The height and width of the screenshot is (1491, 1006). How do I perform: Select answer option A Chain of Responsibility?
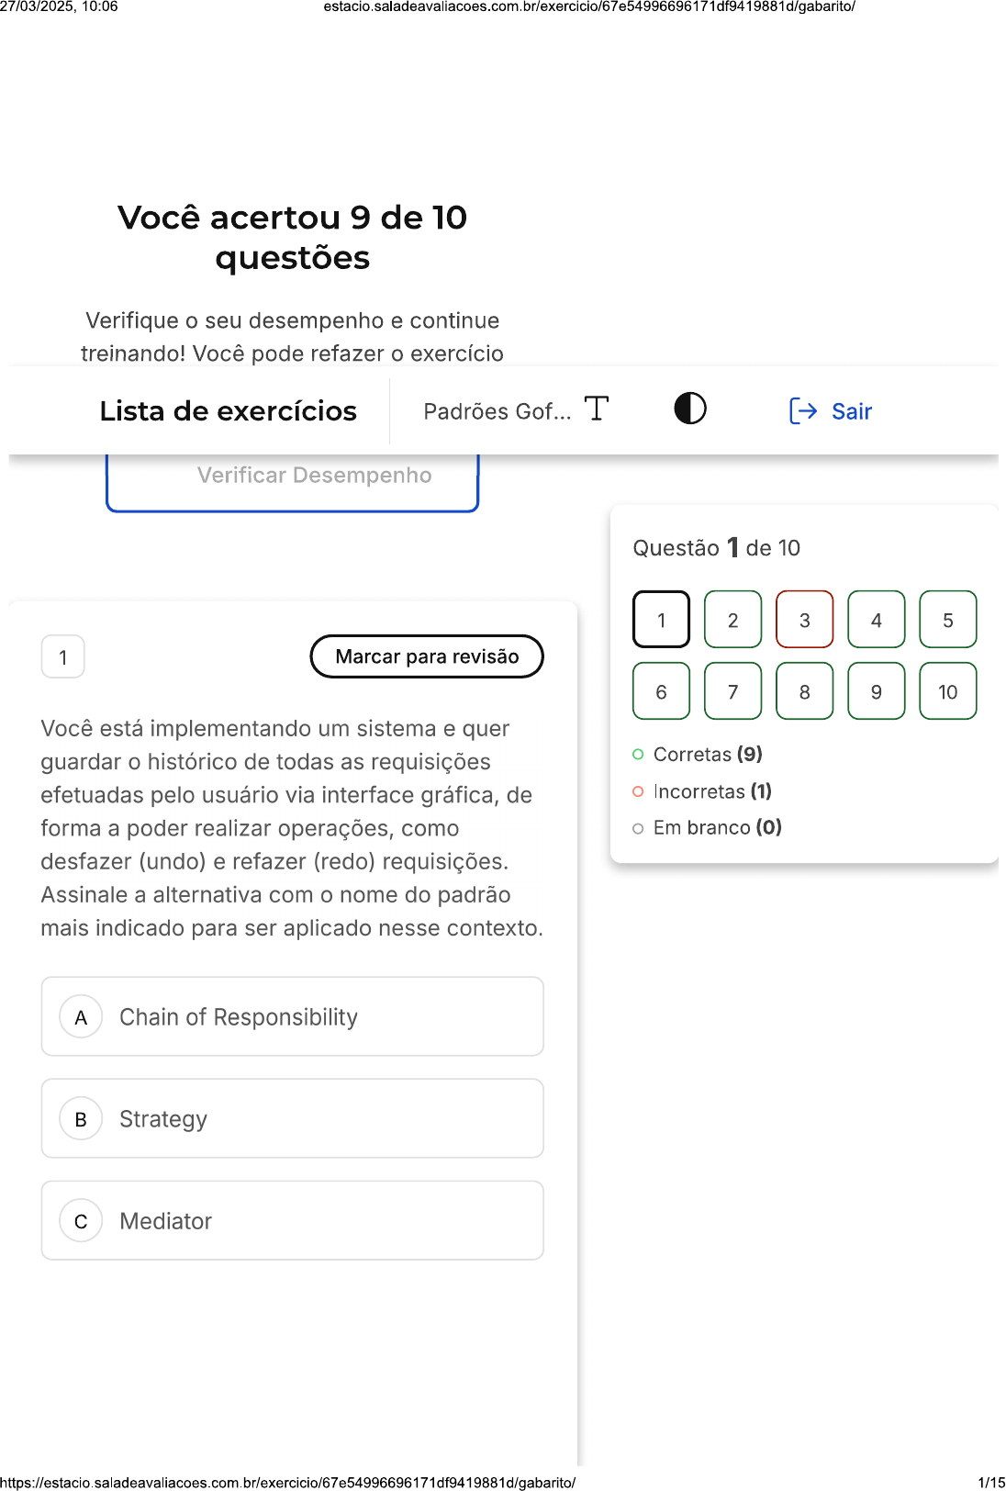click(x=292, y=1017)
